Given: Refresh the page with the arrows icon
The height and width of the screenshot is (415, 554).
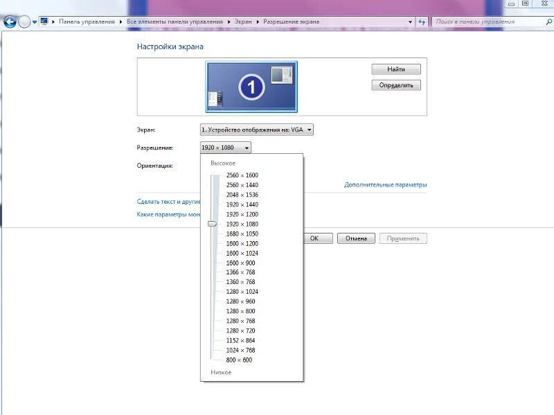Looking at the screenshot, I should 422,22.
